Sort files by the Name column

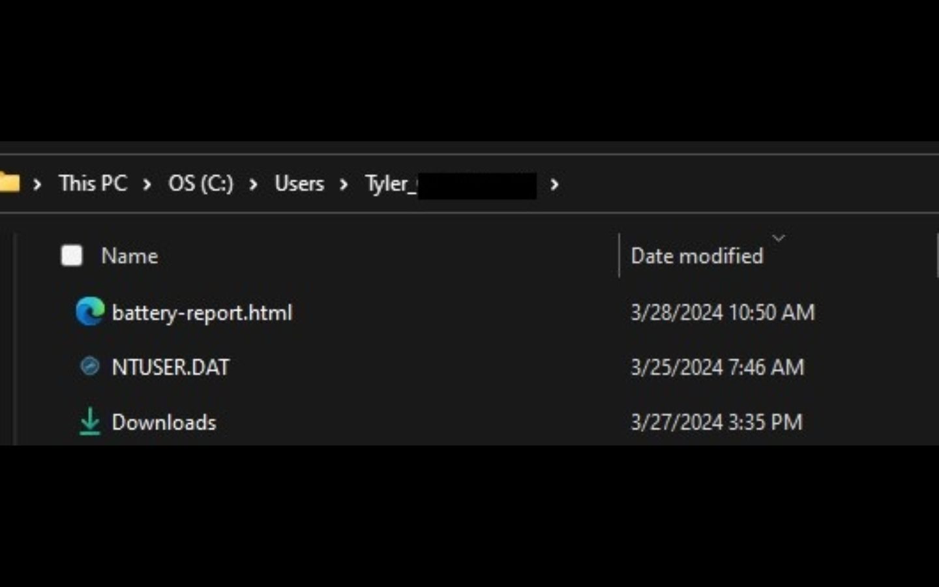(130, 256)
